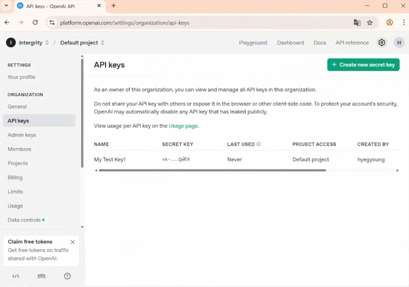Screen dimensions: 409x287
Task: Click the browser translate page icon
Action: (357, 22)
